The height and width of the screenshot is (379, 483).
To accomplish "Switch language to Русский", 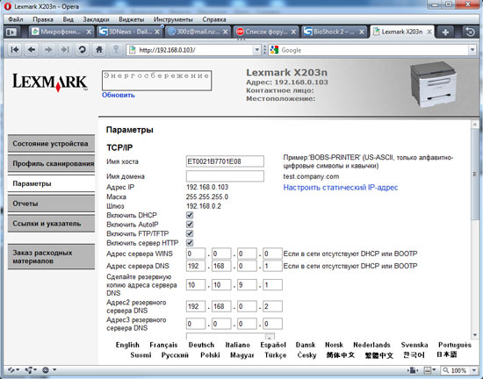I will pos(175,355).
